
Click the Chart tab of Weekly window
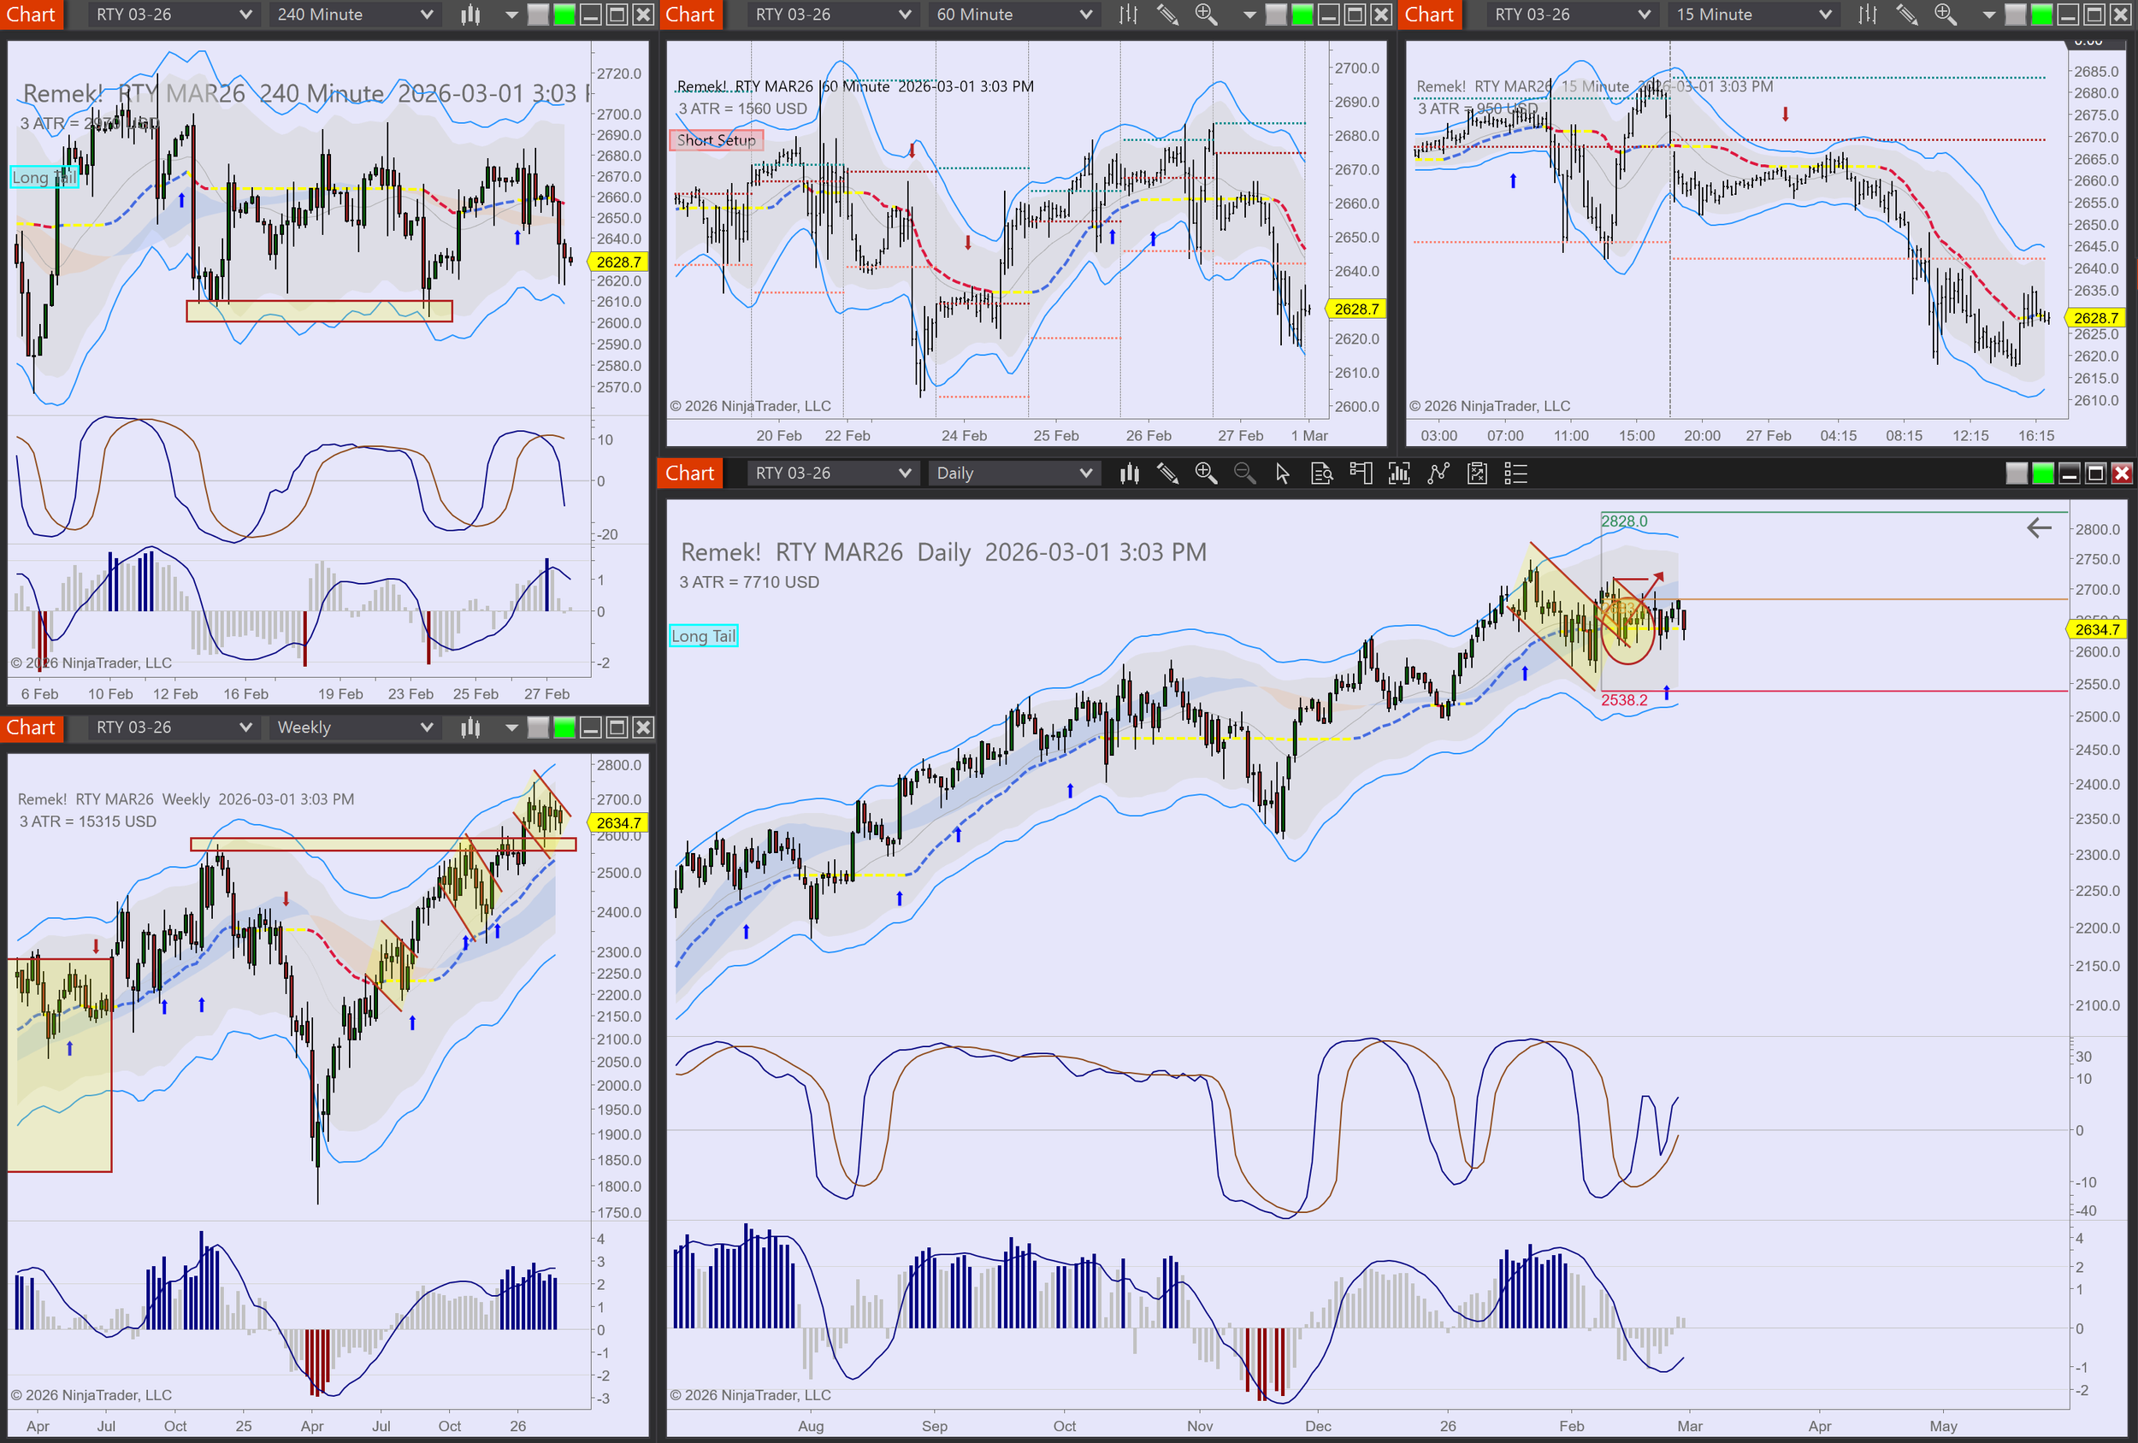click(30, 727)
